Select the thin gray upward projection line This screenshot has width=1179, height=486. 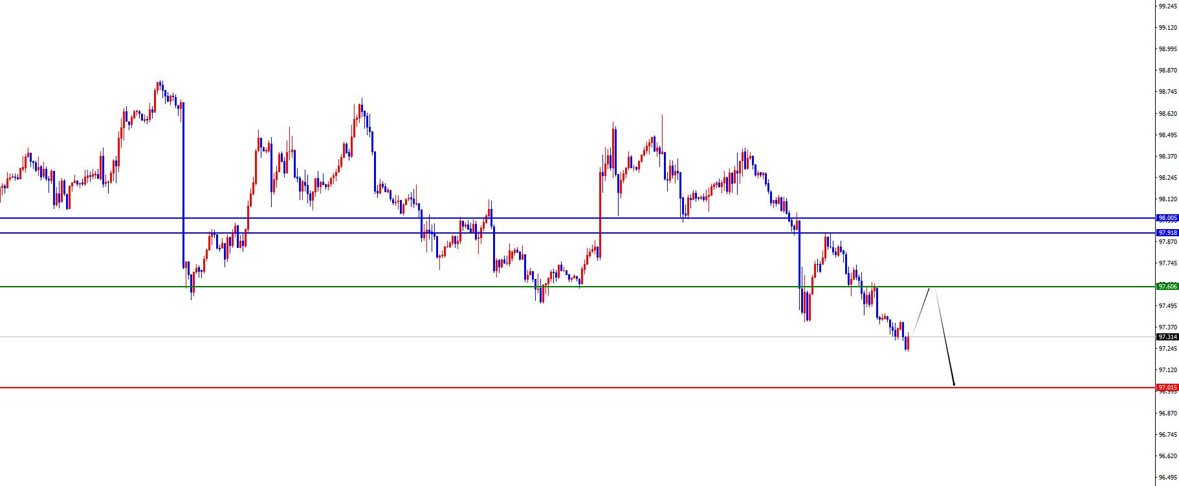[x=921, y=311]
